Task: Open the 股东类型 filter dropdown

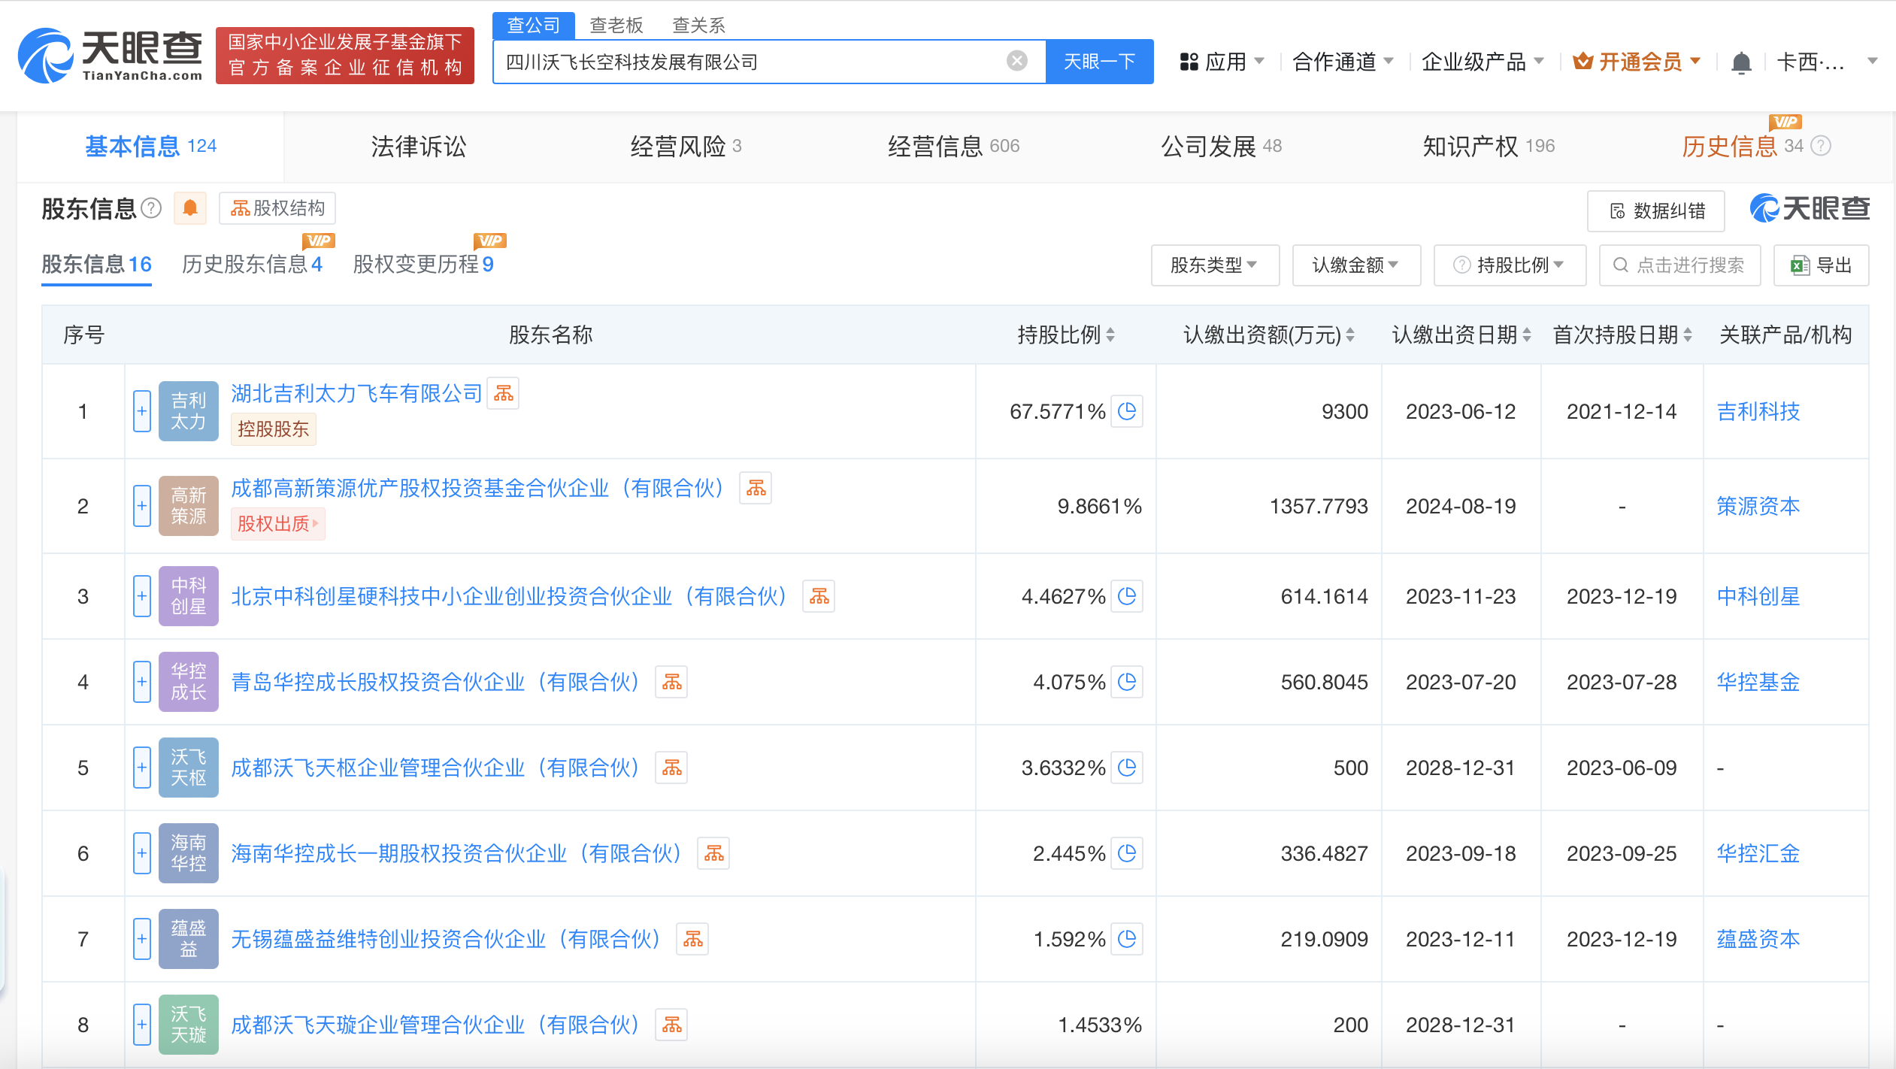Action: [x=1215, y=265]
